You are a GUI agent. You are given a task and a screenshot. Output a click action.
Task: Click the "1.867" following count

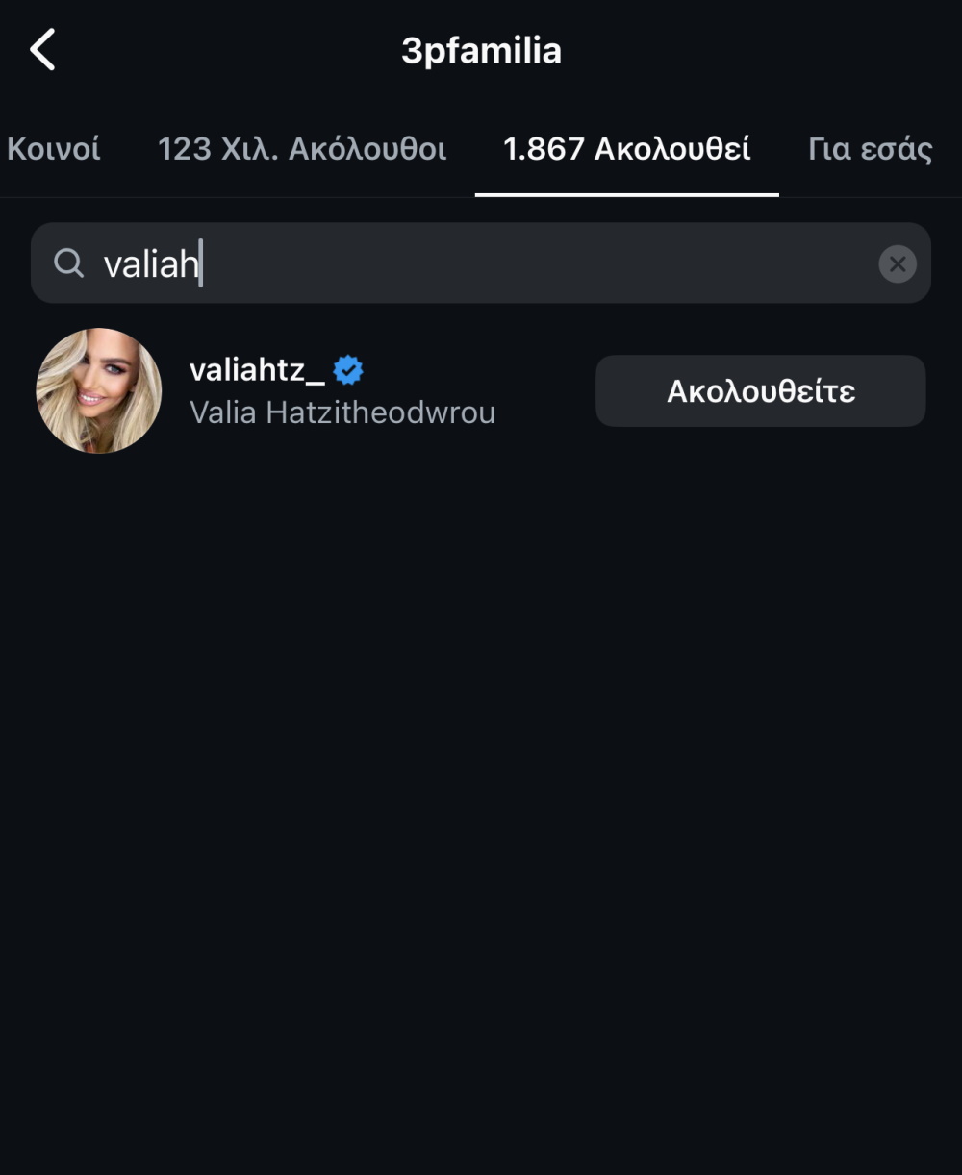(x=544, y=149)
